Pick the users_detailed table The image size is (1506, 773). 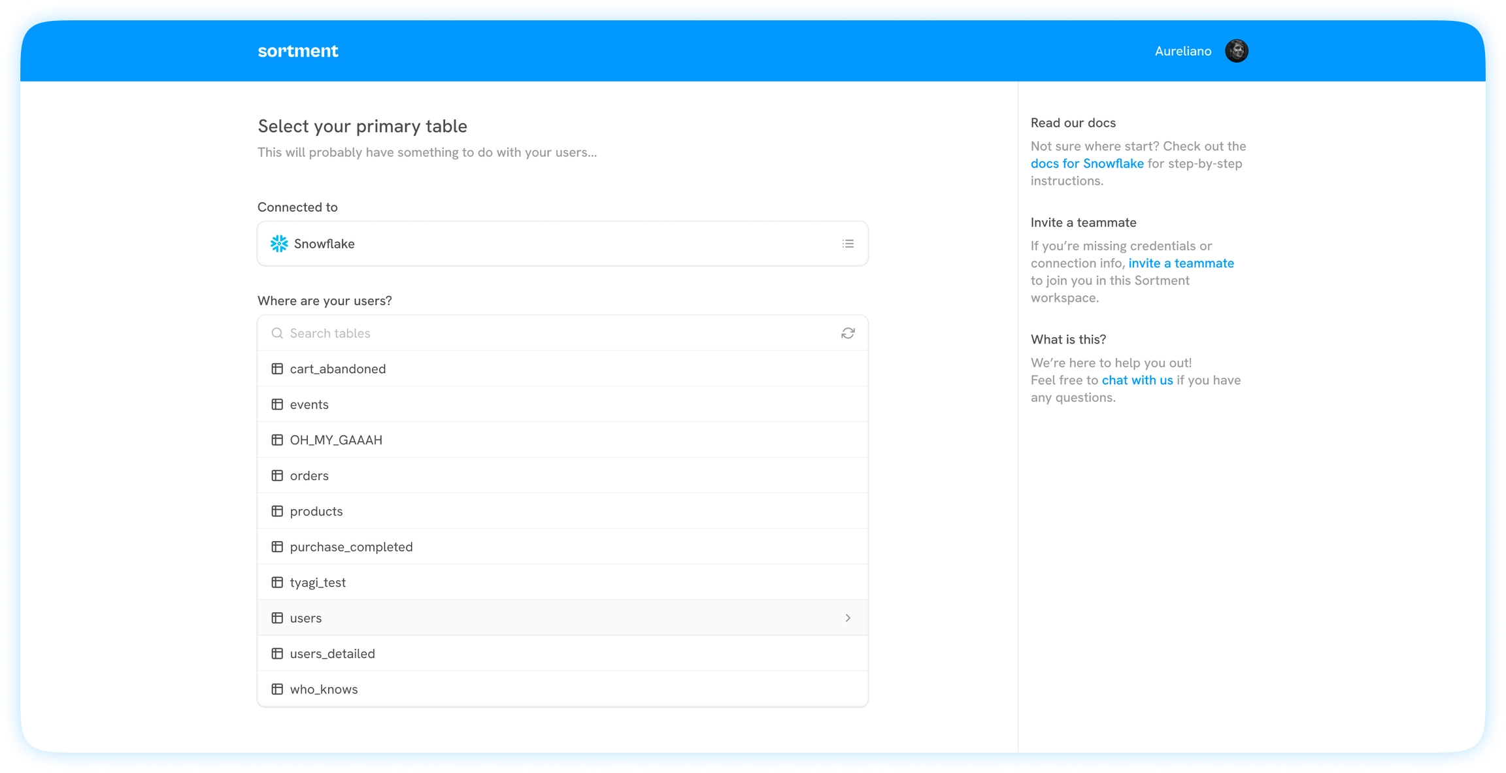pos(332,653)
